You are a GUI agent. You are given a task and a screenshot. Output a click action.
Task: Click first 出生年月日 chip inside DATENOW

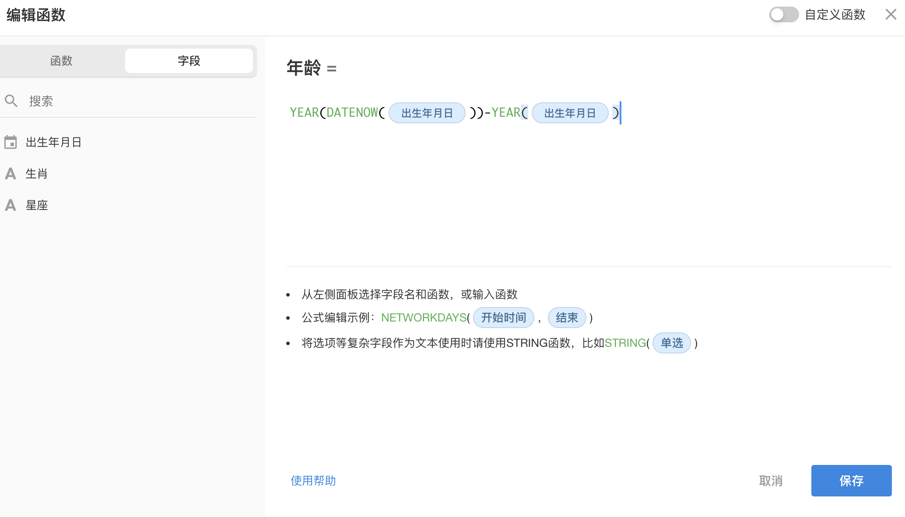(427, 113)
